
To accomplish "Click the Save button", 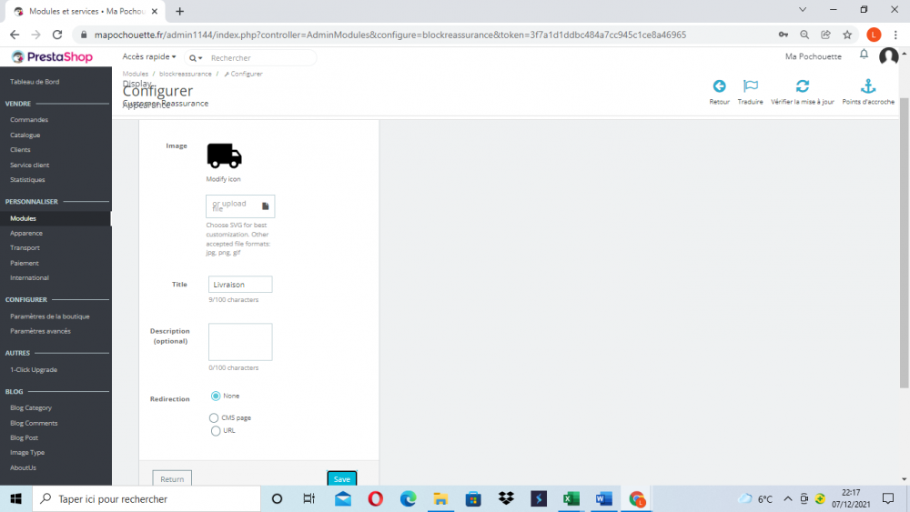I will 342,479.
